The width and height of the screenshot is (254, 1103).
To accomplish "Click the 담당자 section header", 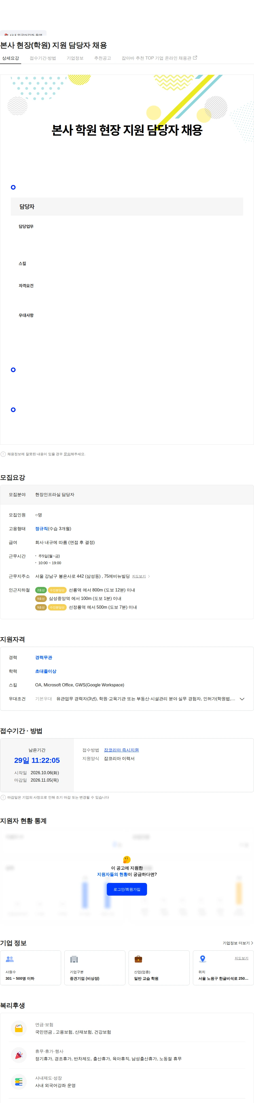I will [x=127, y=206].
